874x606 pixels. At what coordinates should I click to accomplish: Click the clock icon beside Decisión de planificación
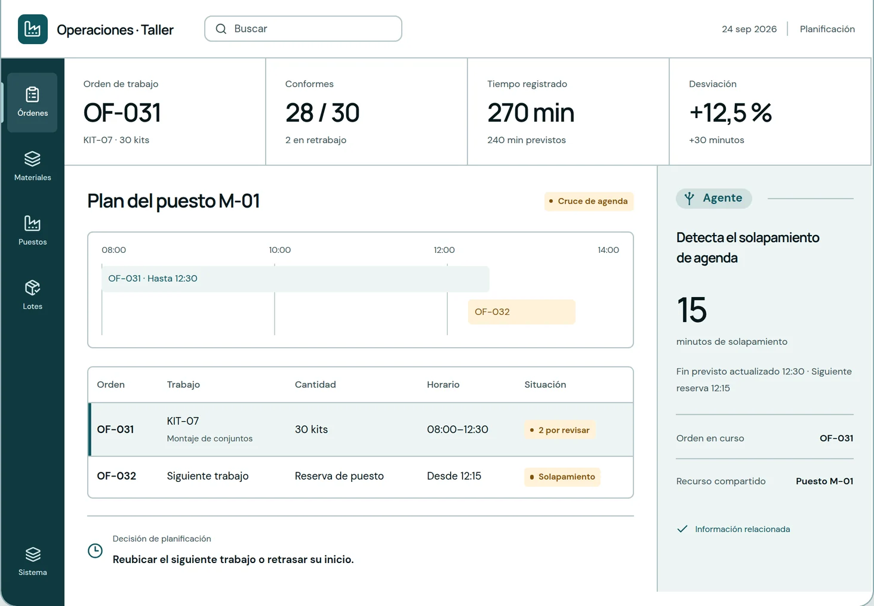point(95,551)
